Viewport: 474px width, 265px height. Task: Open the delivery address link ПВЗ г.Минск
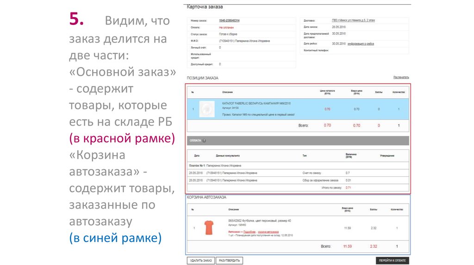pyautogui.click(x=353, y=20)
